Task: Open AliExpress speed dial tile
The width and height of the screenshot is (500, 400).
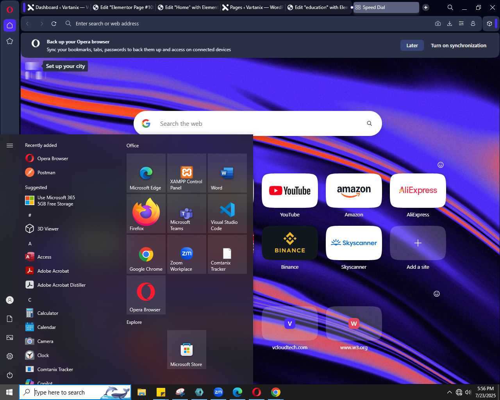Action: tap(418, 191)
